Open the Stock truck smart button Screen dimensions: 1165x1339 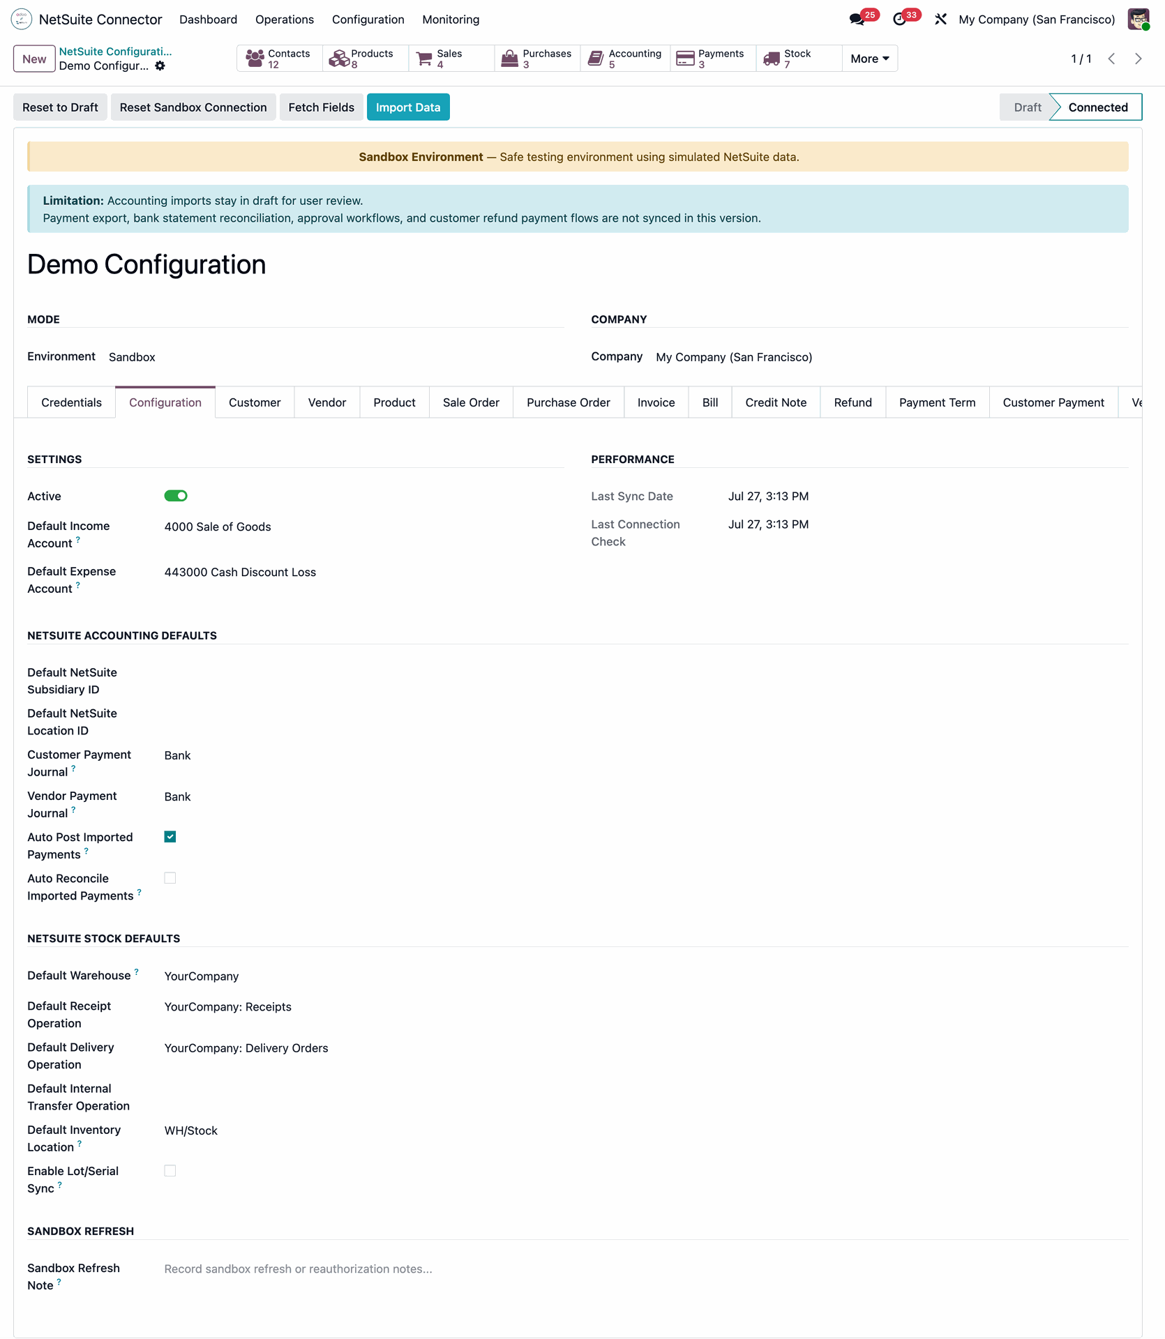point(799,59)
